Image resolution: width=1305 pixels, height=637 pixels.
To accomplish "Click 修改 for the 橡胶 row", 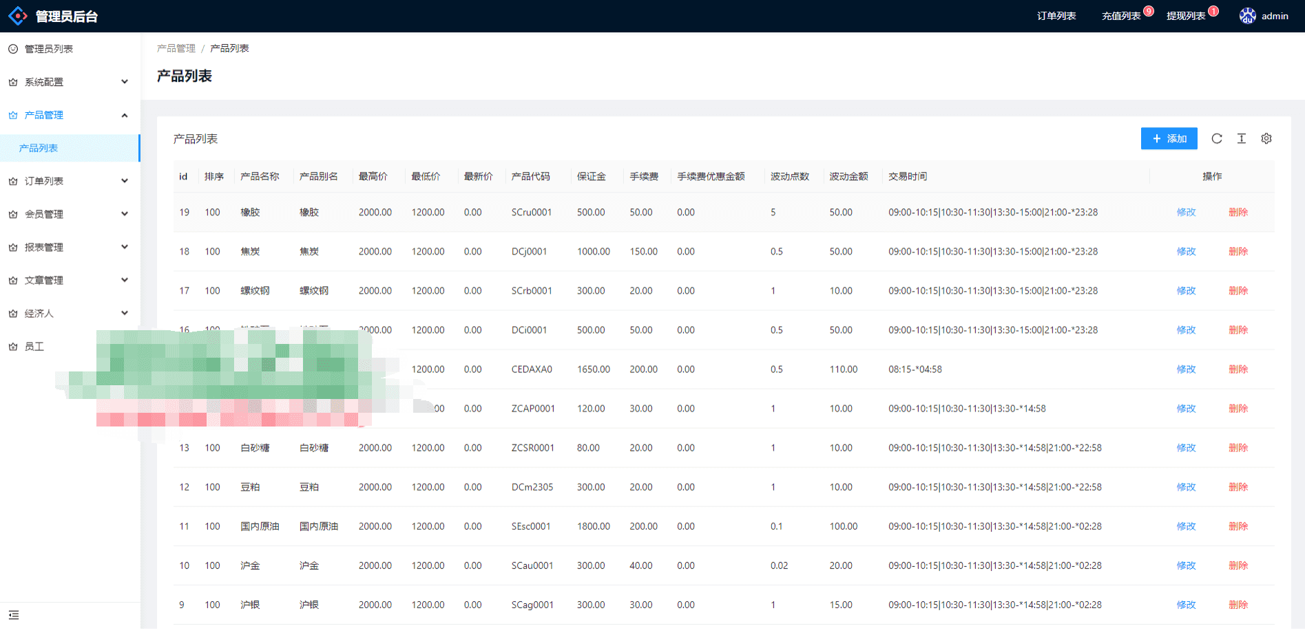I will [x=1186, y=212].
